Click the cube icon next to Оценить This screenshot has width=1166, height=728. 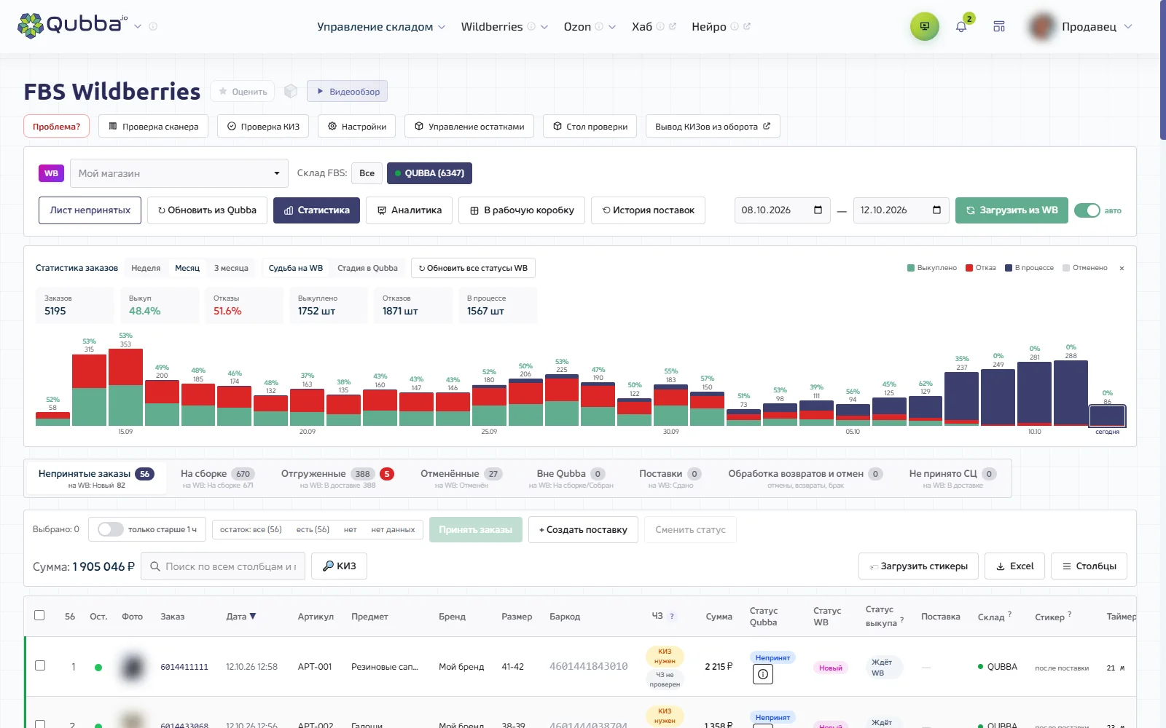291,91
